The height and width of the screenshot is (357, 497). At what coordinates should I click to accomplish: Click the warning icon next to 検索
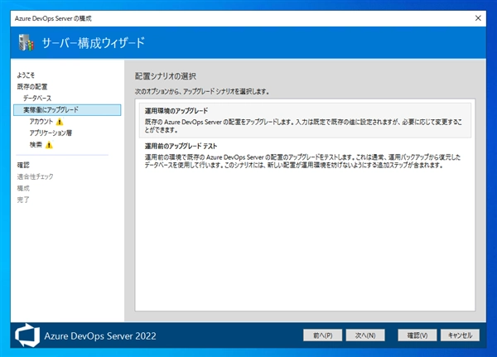(x=49, y=145)
